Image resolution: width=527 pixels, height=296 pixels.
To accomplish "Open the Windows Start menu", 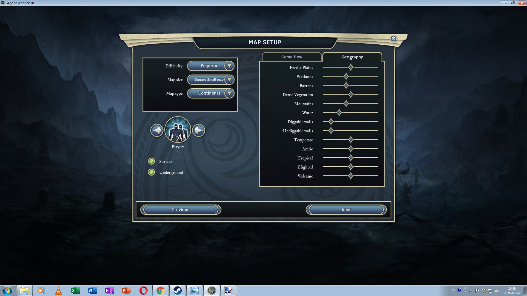I will (x=7, y=291).
